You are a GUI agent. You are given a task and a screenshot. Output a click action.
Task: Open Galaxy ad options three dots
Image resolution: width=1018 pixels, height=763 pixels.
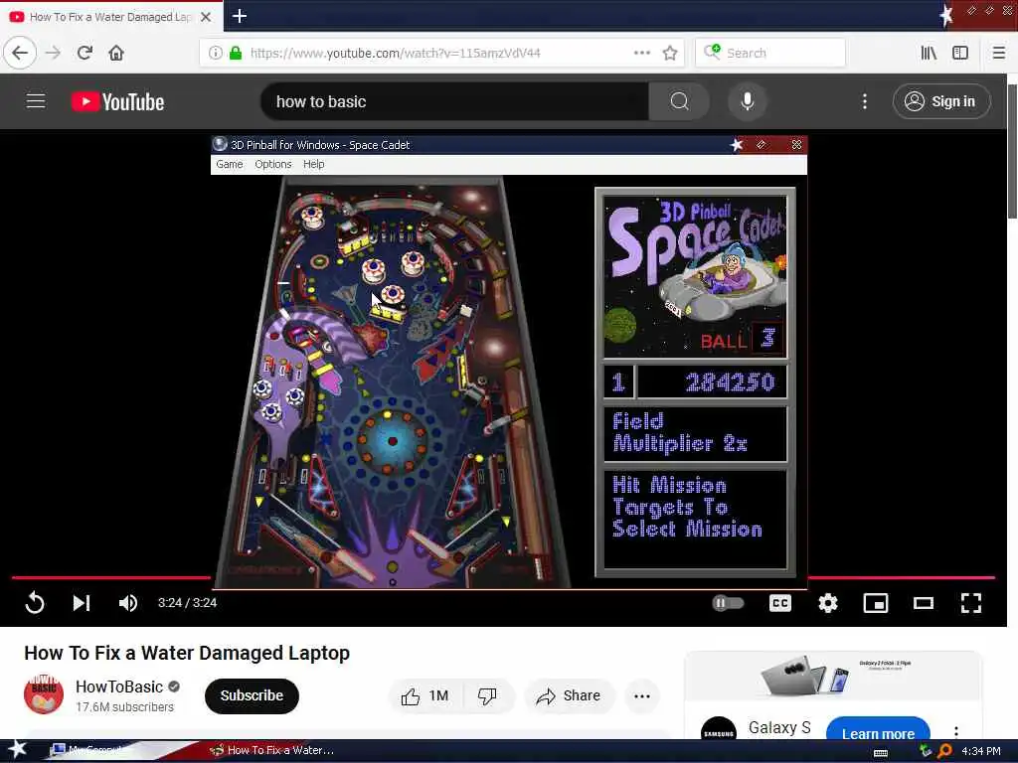pos(956,731)
